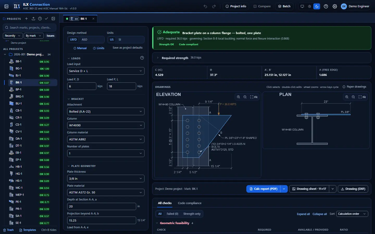Click the redo arrow in the top bar
Viewport: 375px width, 234px height.
click(214, 6)
